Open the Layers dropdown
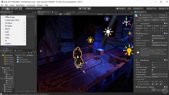The height and width of the screenshot is (95, 169). pyautogui.click(x=151, y=9)
